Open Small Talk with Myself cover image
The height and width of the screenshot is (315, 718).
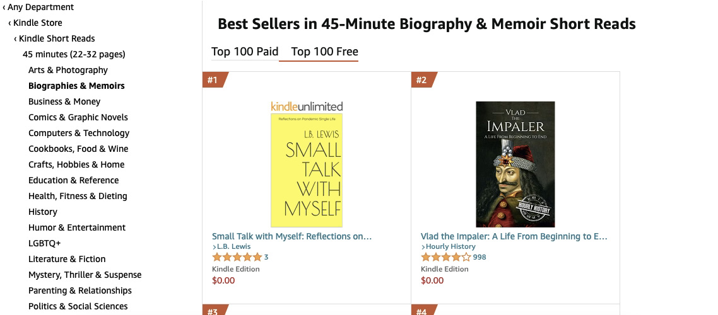coord(307,171)
